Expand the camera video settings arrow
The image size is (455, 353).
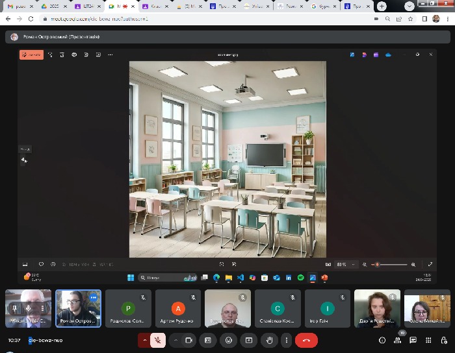[175, 340]
